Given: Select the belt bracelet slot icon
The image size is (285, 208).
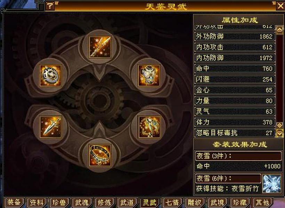Looking at the screenshot, I should click(x=100, y=155).
